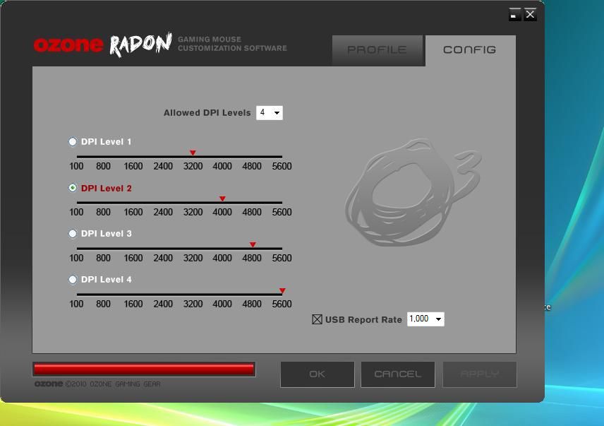The image size is (604, 426).
Task: Expand the USB Report Rate dropdown
Action: pyautogui.click(x=425, y=319)
